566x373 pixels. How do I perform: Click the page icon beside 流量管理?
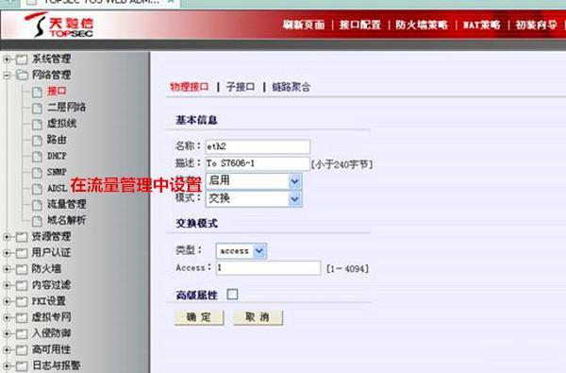(37, 205)
